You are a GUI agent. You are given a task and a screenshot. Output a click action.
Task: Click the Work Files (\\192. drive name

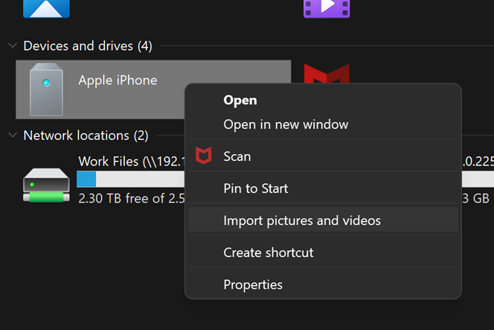132,162
